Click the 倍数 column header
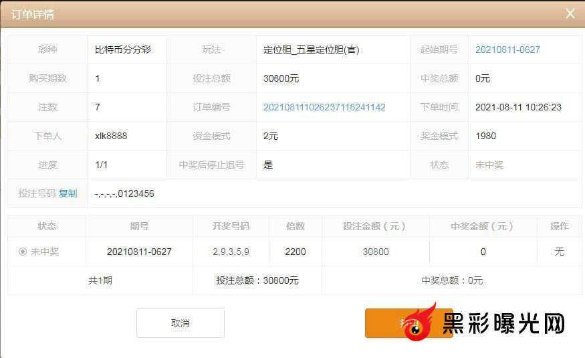This screenshot has height=358, width=585. (296, 226)
